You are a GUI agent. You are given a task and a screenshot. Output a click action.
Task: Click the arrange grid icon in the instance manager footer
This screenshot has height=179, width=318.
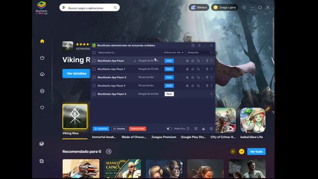[196, 129]
